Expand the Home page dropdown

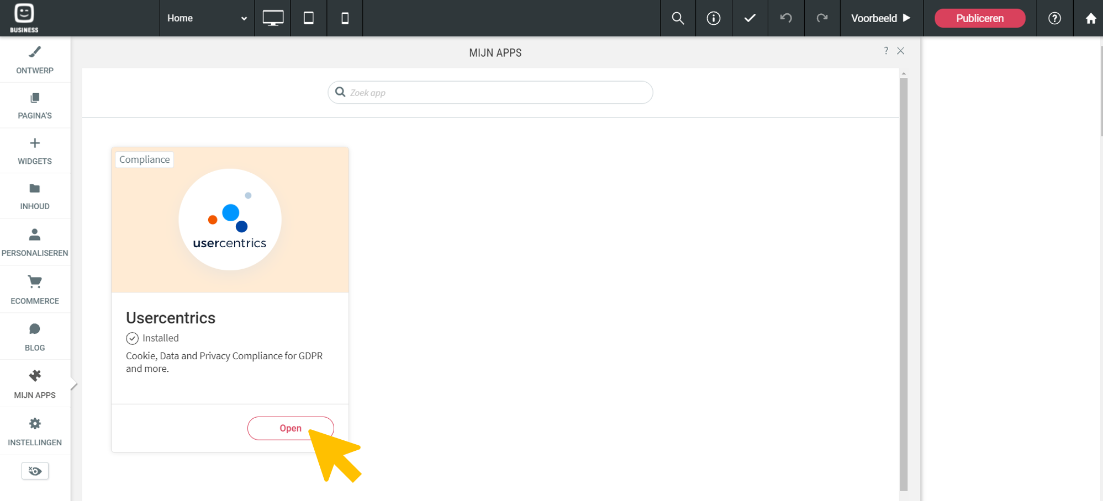207,18
